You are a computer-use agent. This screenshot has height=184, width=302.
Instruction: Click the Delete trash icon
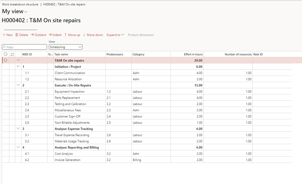click(x=17, y=35)
